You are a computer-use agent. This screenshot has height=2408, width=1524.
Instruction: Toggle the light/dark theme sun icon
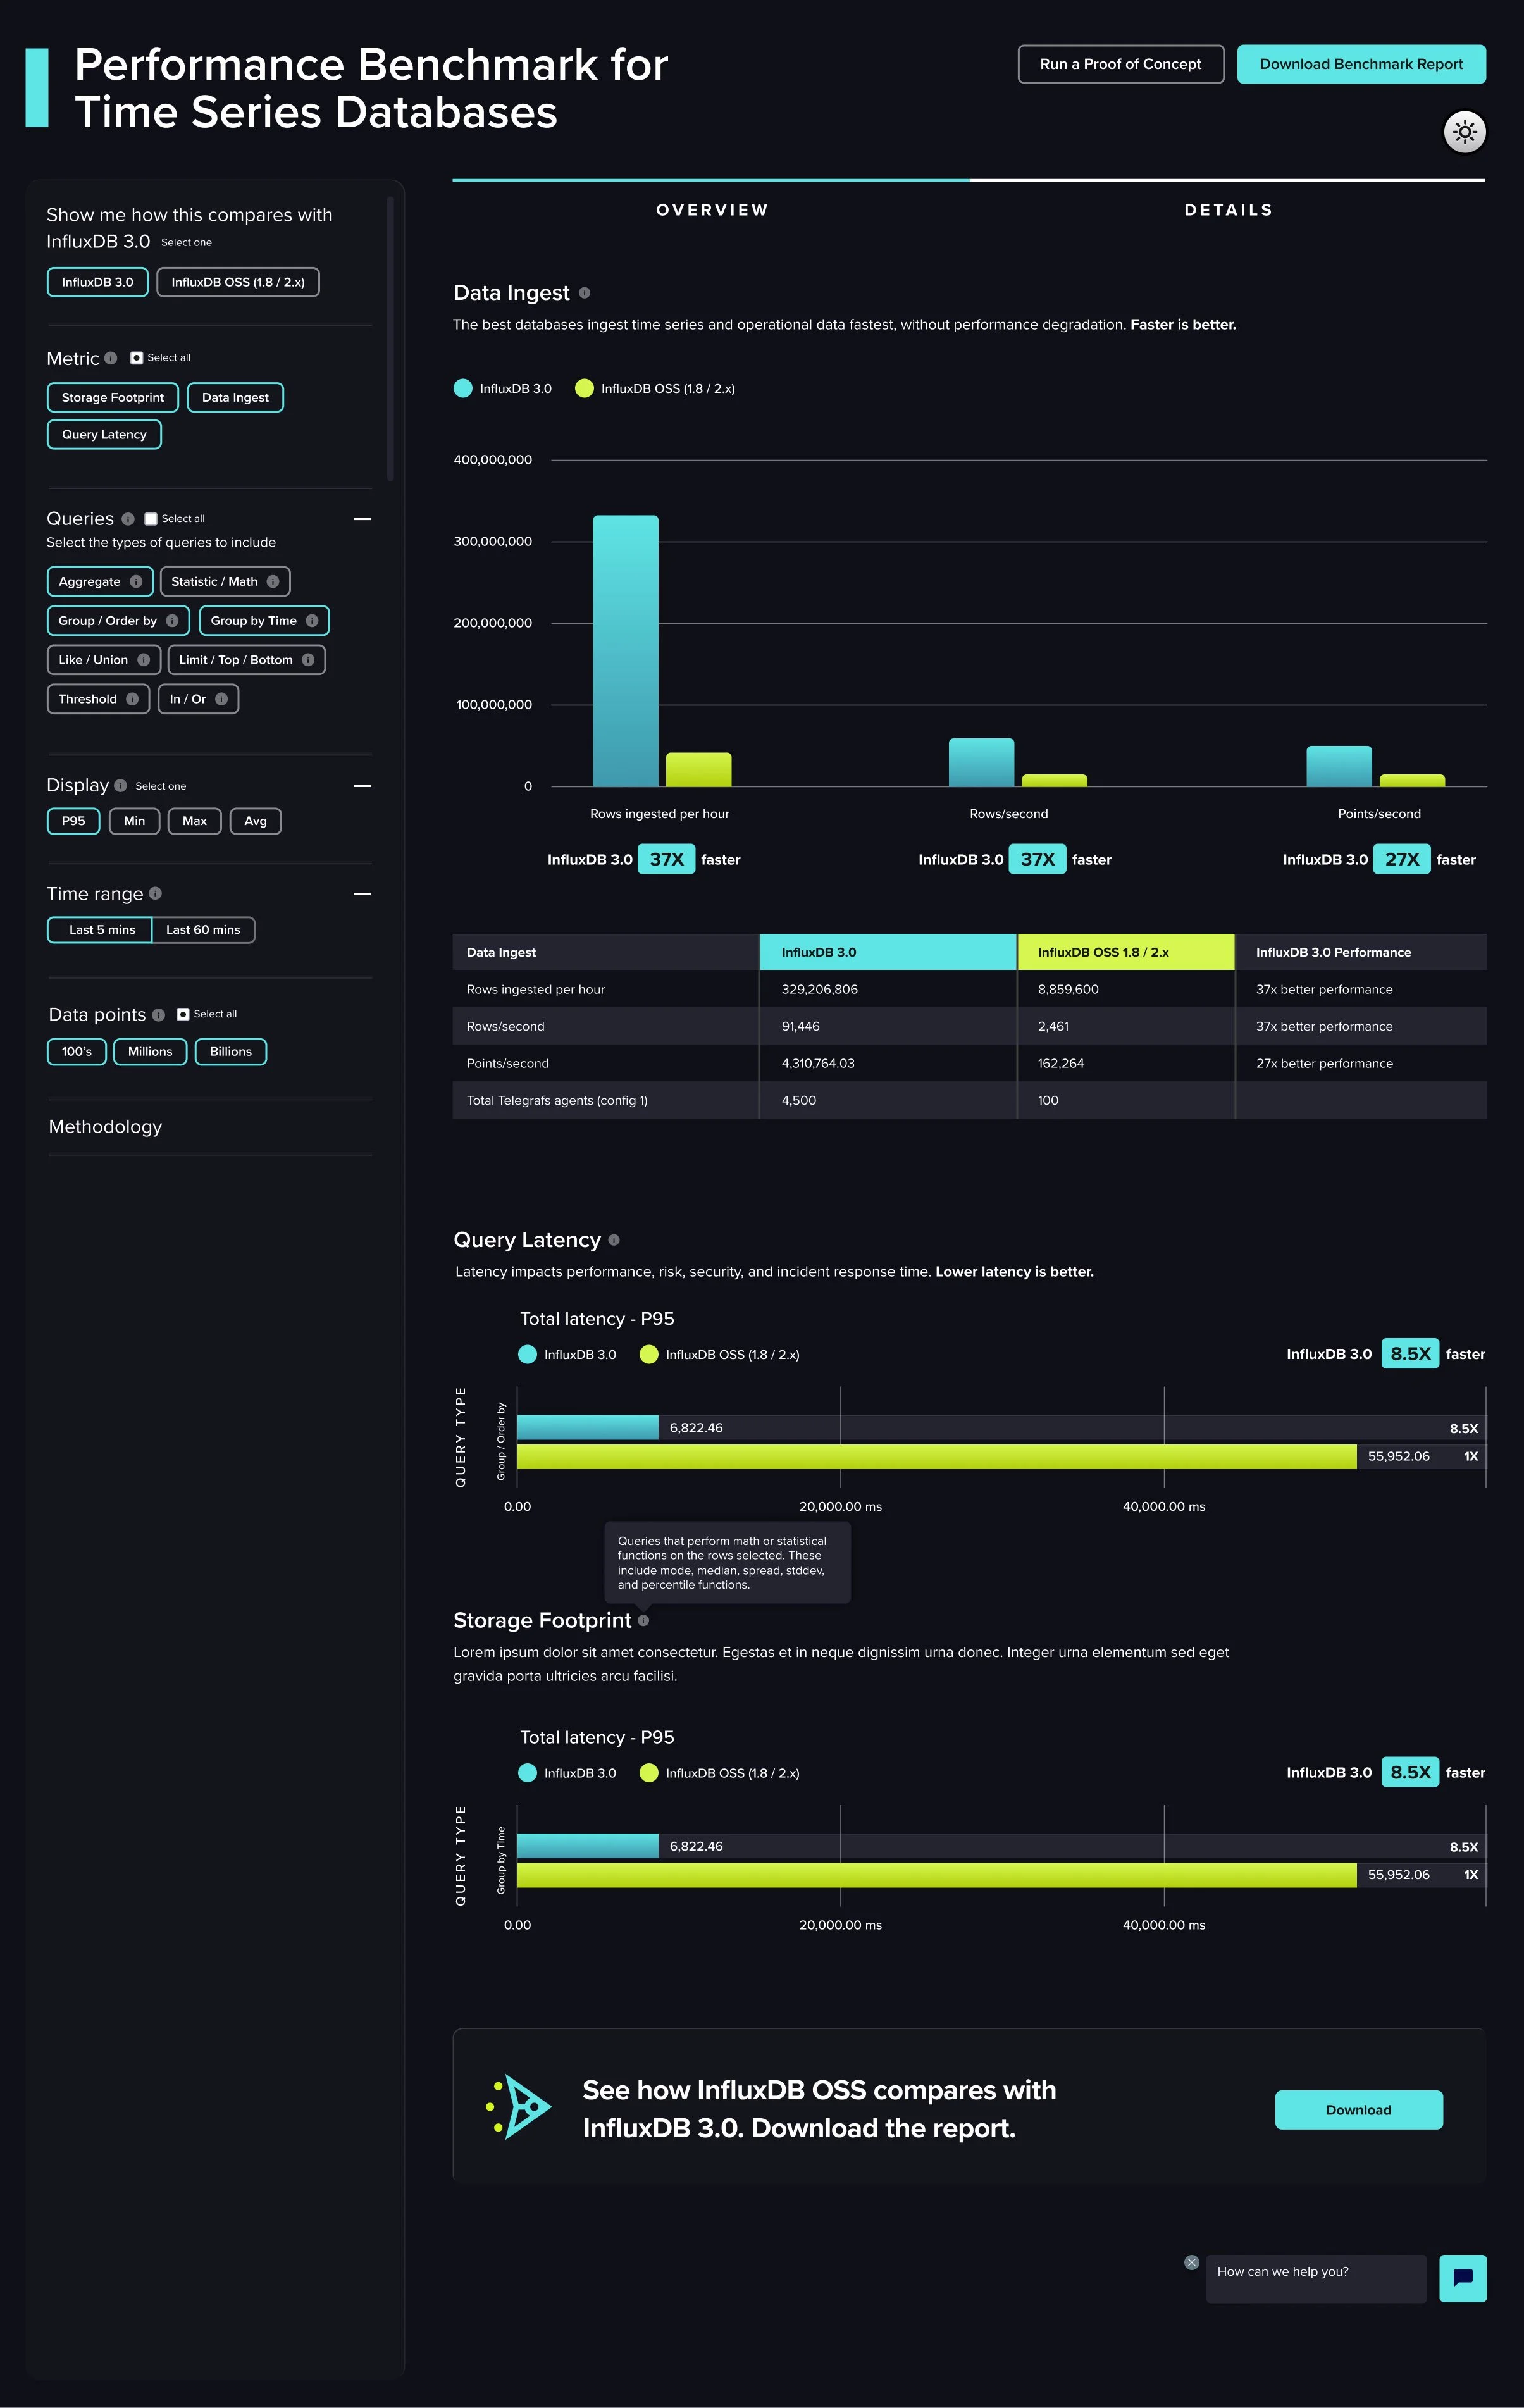pyautogui.click(x=1464, y=132)
